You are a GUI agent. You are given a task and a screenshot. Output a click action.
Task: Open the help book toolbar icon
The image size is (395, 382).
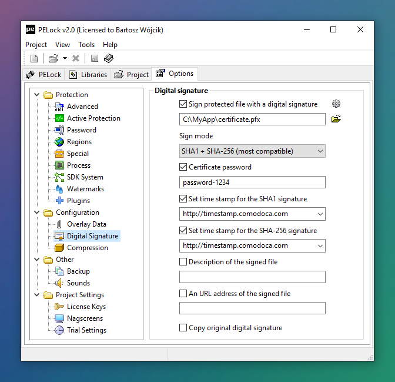click(x=109, y=58)
